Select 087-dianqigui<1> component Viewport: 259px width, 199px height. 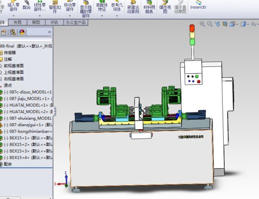coord(28,125)
